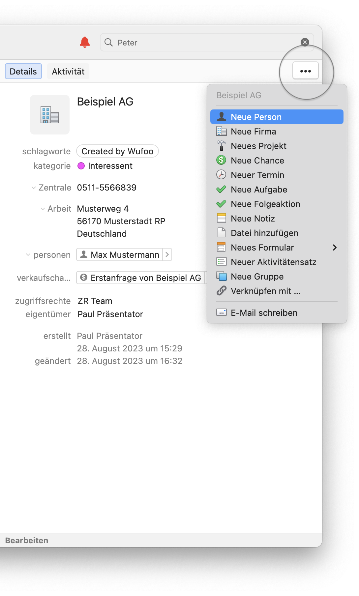Open the three-dots actions menu button

[305, 71]
